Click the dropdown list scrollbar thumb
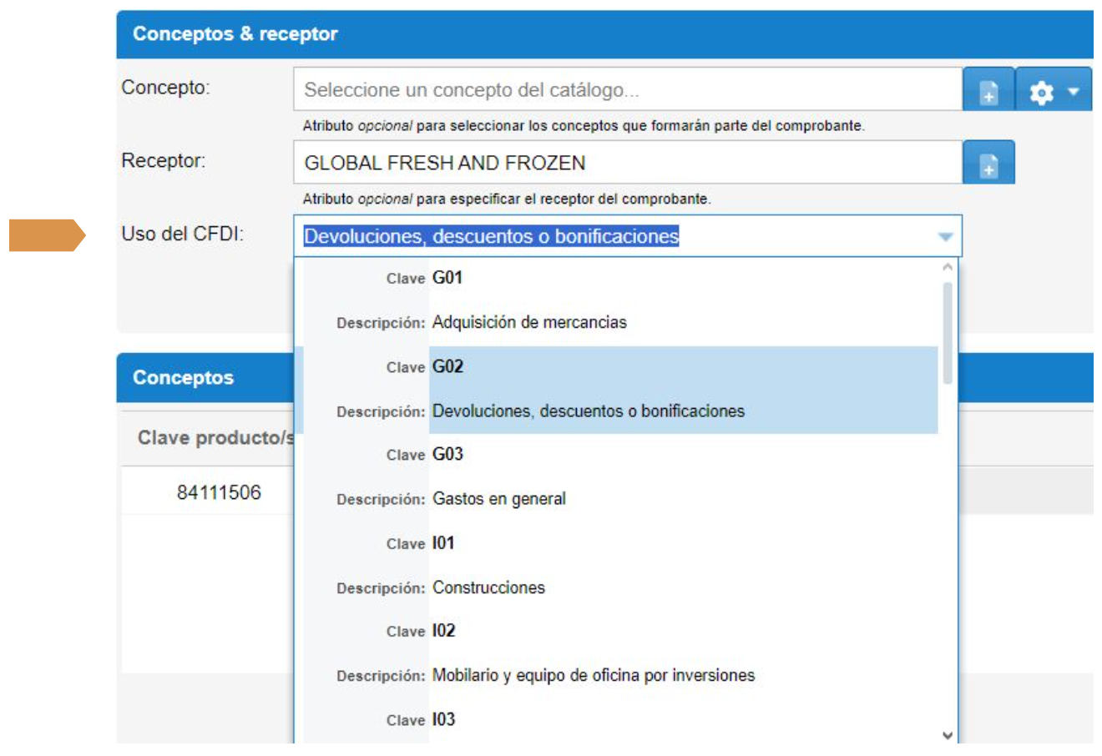The height and width of the screenshot is (756, 1102). [x=948, y=334]
